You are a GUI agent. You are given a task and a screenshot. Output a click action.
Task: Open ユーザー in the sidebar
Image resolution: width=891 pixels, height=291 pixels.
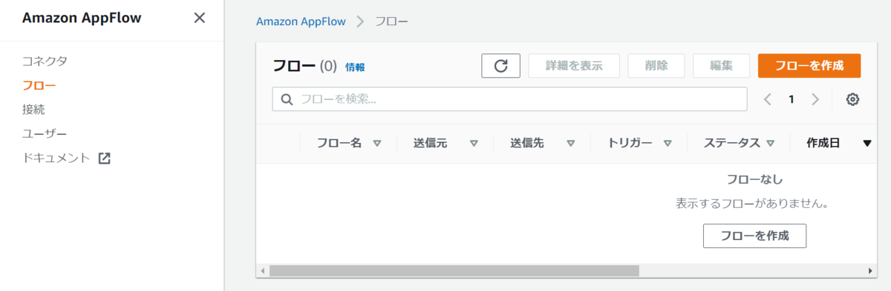click(x=45, y=134)
